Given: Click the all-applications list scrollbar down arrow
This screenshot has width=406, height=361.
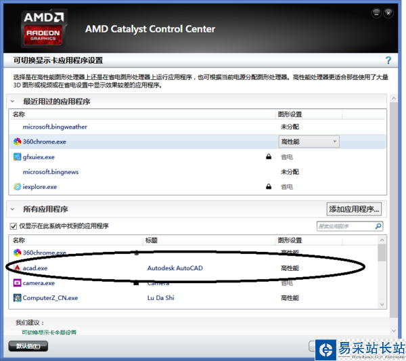Looking at the screenshot, I should point(382,304).
